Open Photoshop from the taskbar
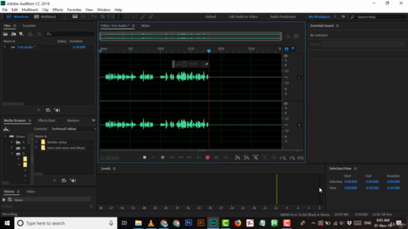This screenshot has width=408, height=229. (189, 223)
